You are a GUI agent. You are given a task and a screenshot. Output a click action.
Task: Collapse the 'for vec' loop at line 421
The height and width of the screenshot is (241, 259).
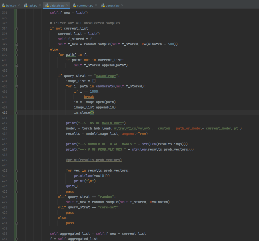coord(17,171)
